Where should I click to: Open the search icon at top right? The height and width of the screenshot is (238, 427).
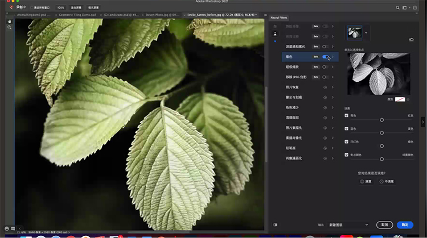397,7
